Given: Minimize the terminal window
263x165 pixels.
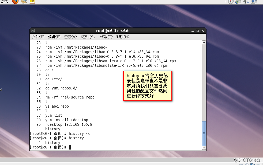Looking at the screenshot, I should pos(193,31).
